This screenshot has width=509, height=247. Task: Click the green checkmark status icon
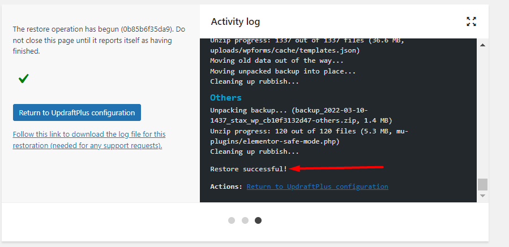coord(23,79)
